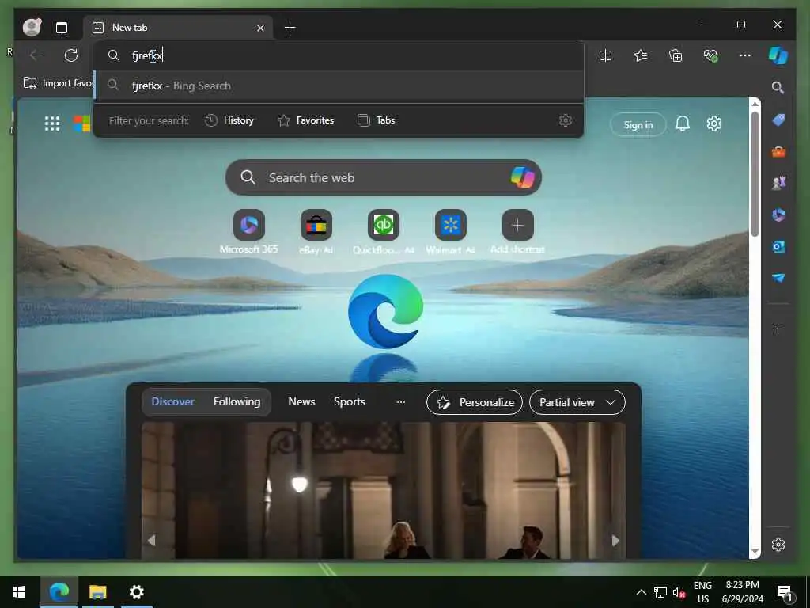Open page settings gear
The height and width of the screenshot is (608, 810).
tap(714, 123)
